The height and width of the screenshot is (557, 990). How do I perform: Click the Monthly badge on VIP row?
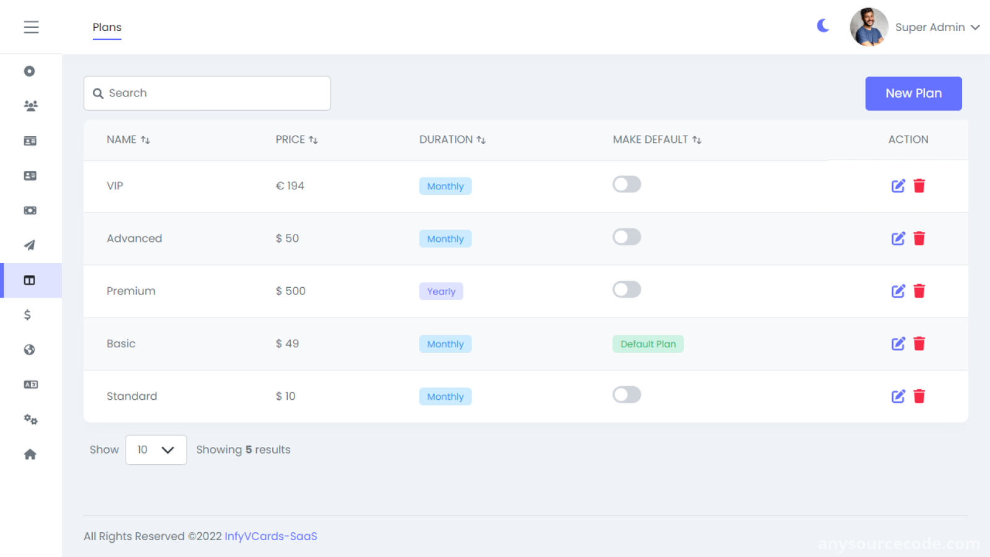point(445,186)
